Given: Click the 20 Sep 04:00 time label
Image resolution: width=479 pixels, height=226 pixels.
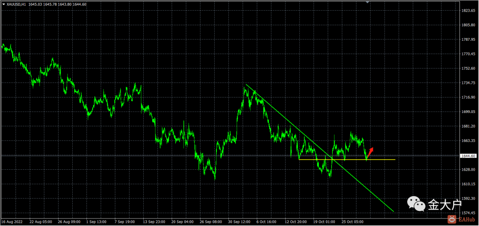Looking at the screenshot, I should pyautogui.click(x=183, y=222).
